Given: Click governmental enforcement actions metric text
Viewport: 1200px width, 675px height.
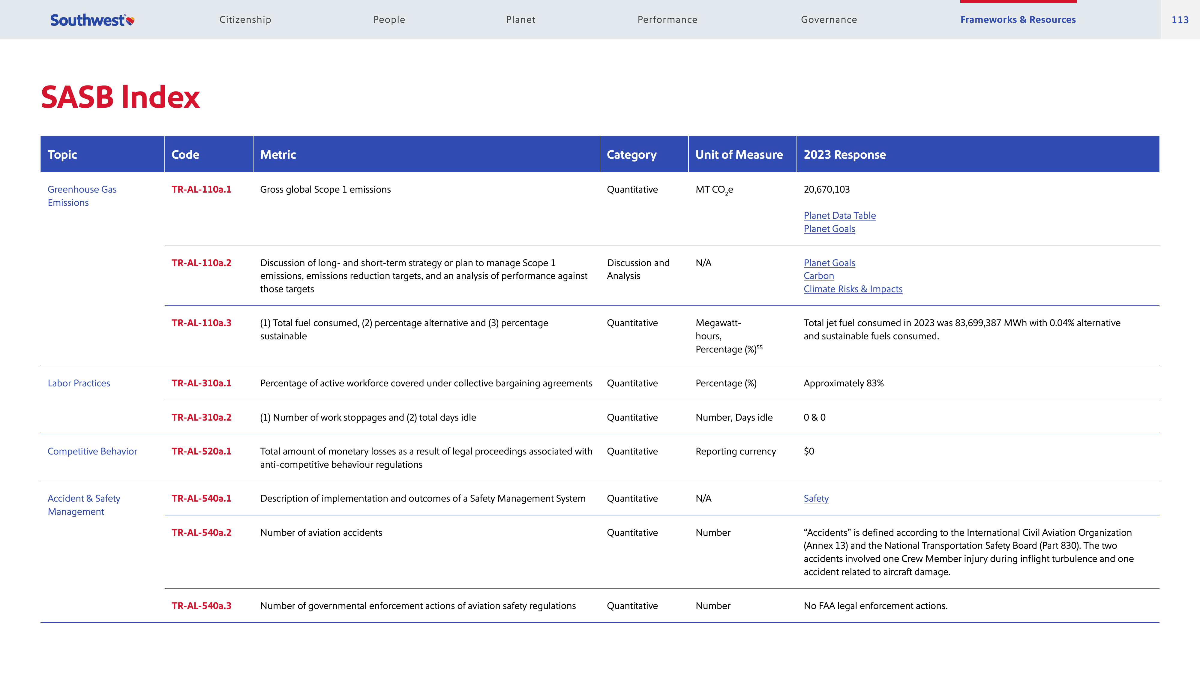Looking at the screenshot, I should pyautogui.click(x=418, y=606).
